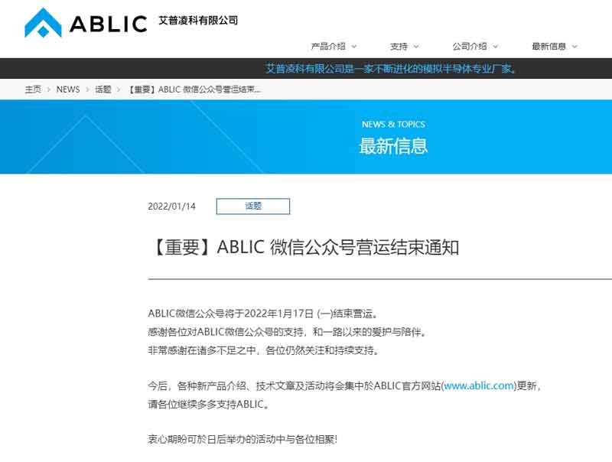Expand the 最新信息 dropdown chevron
This screenshot has width=612, height=462.
pos(574,45)
